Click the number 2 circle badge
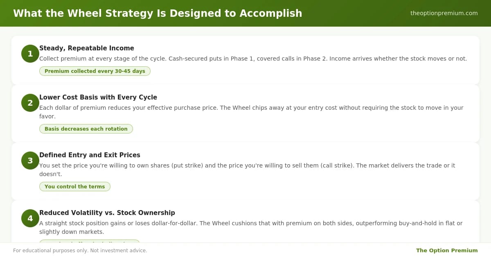 [30, 103]
